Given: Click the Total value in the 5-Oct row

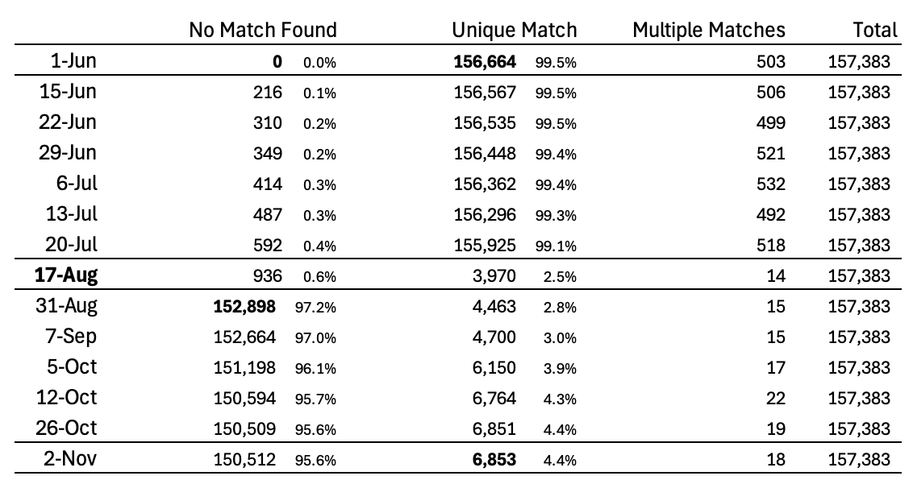Looking at the screenshot, I should [859, 368].
